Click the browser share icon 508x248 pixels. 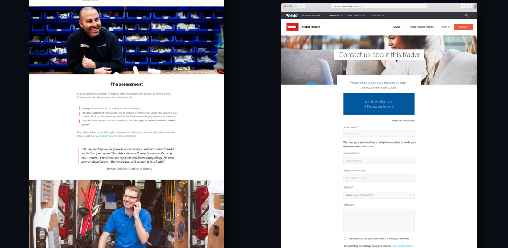tap(464, 6)
